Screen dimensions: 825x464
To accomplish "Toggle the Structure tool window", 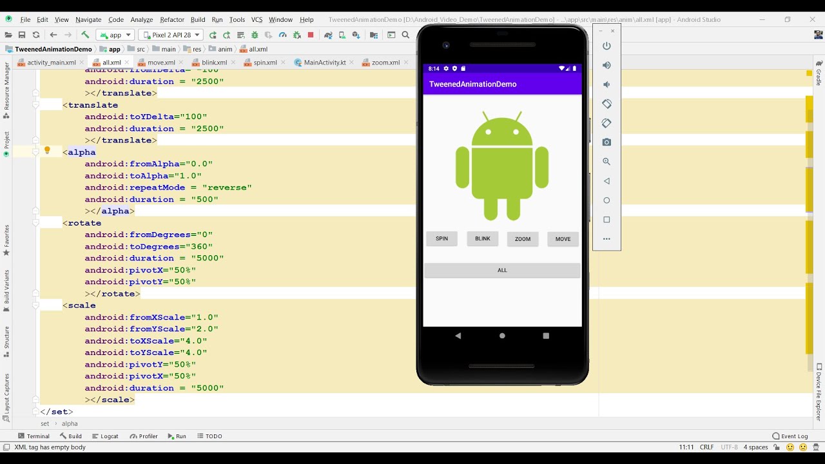I will click(6, 342).
